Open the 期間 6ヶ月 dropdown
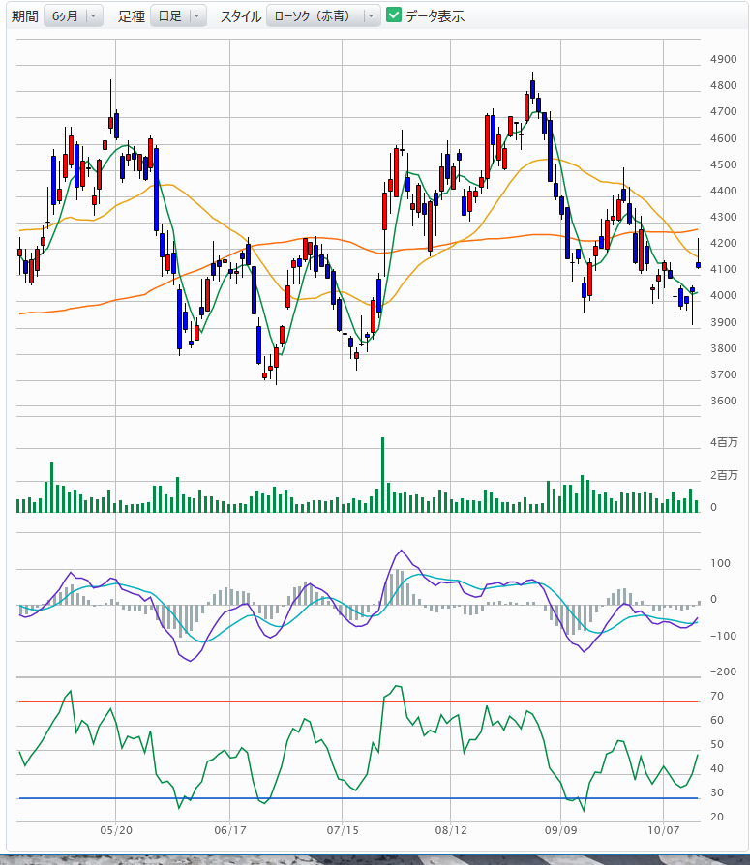The height and width of the screenshot is (865, 750). pyautogui.click(x=73, y=15)
